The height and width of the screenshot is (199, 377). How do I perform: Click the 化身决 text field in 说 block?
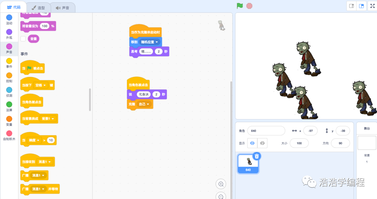(143, 95)
